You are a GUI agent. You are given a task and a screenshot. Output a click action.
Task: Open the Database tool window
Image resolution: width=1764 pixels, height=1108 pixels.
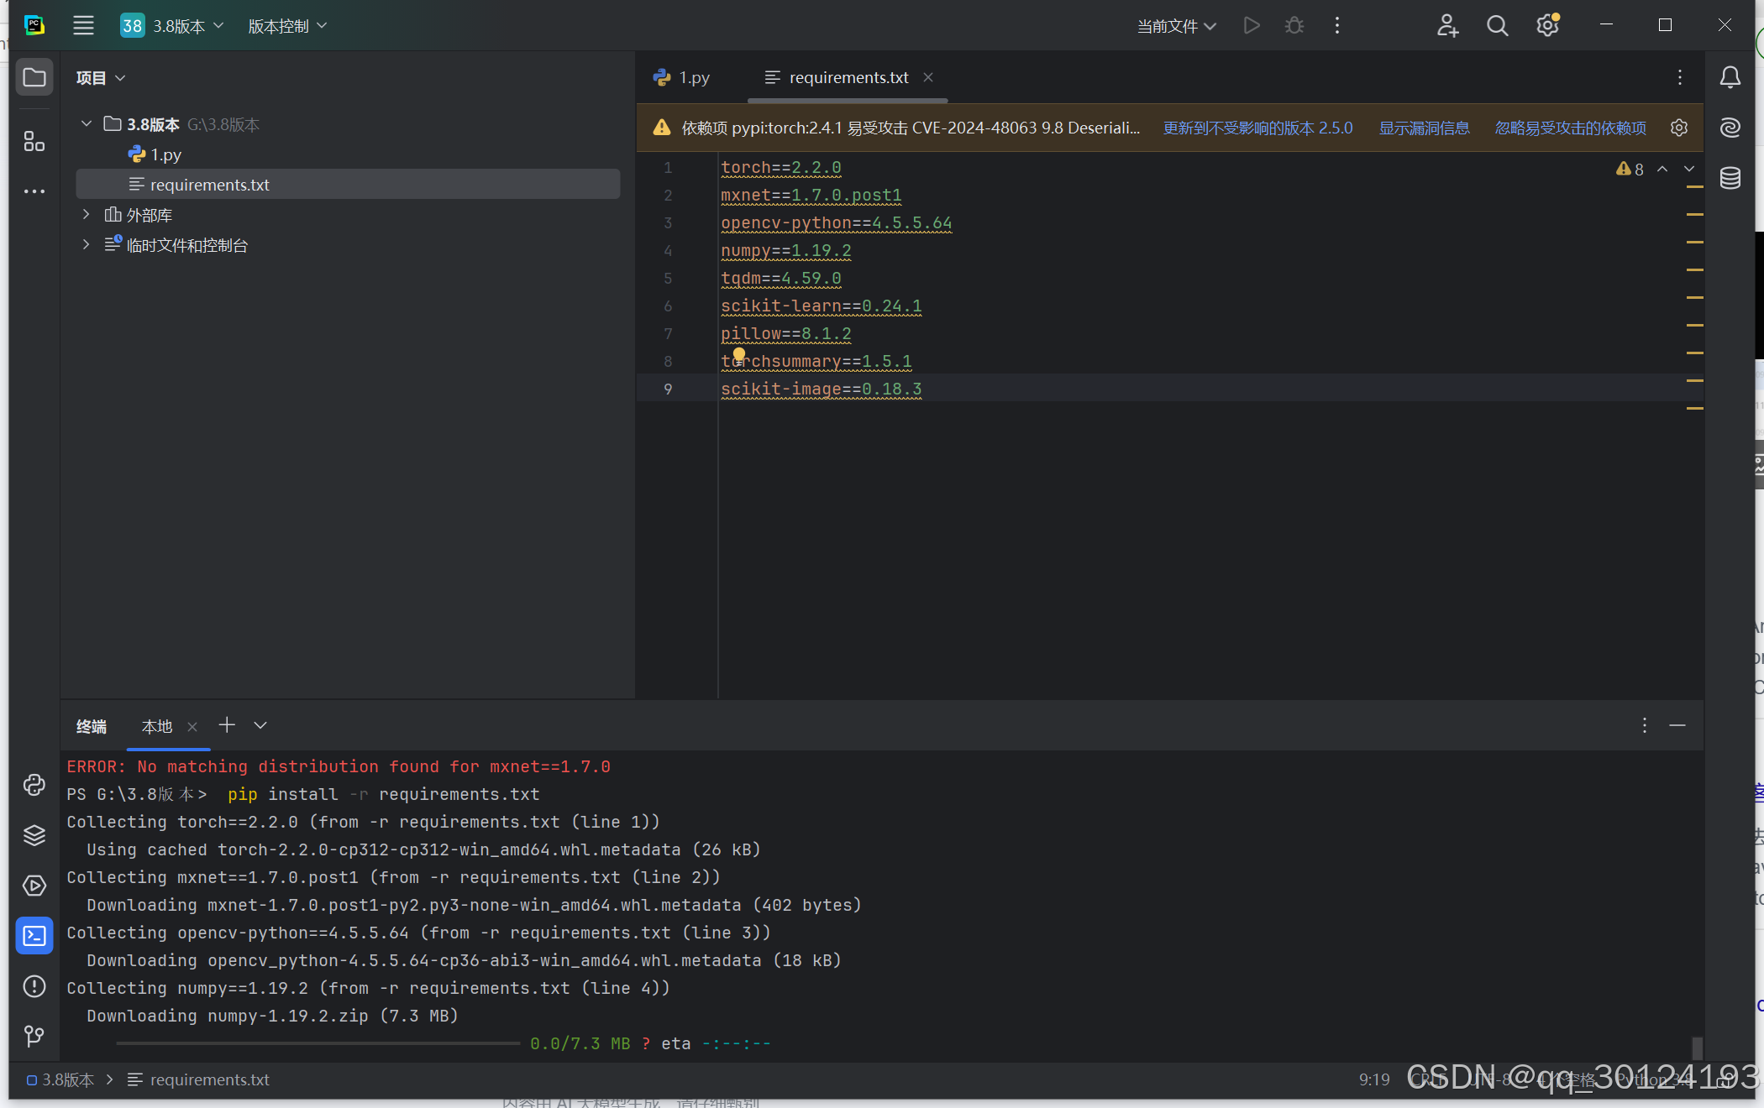pyautogui.click(x=1730, y=178)
